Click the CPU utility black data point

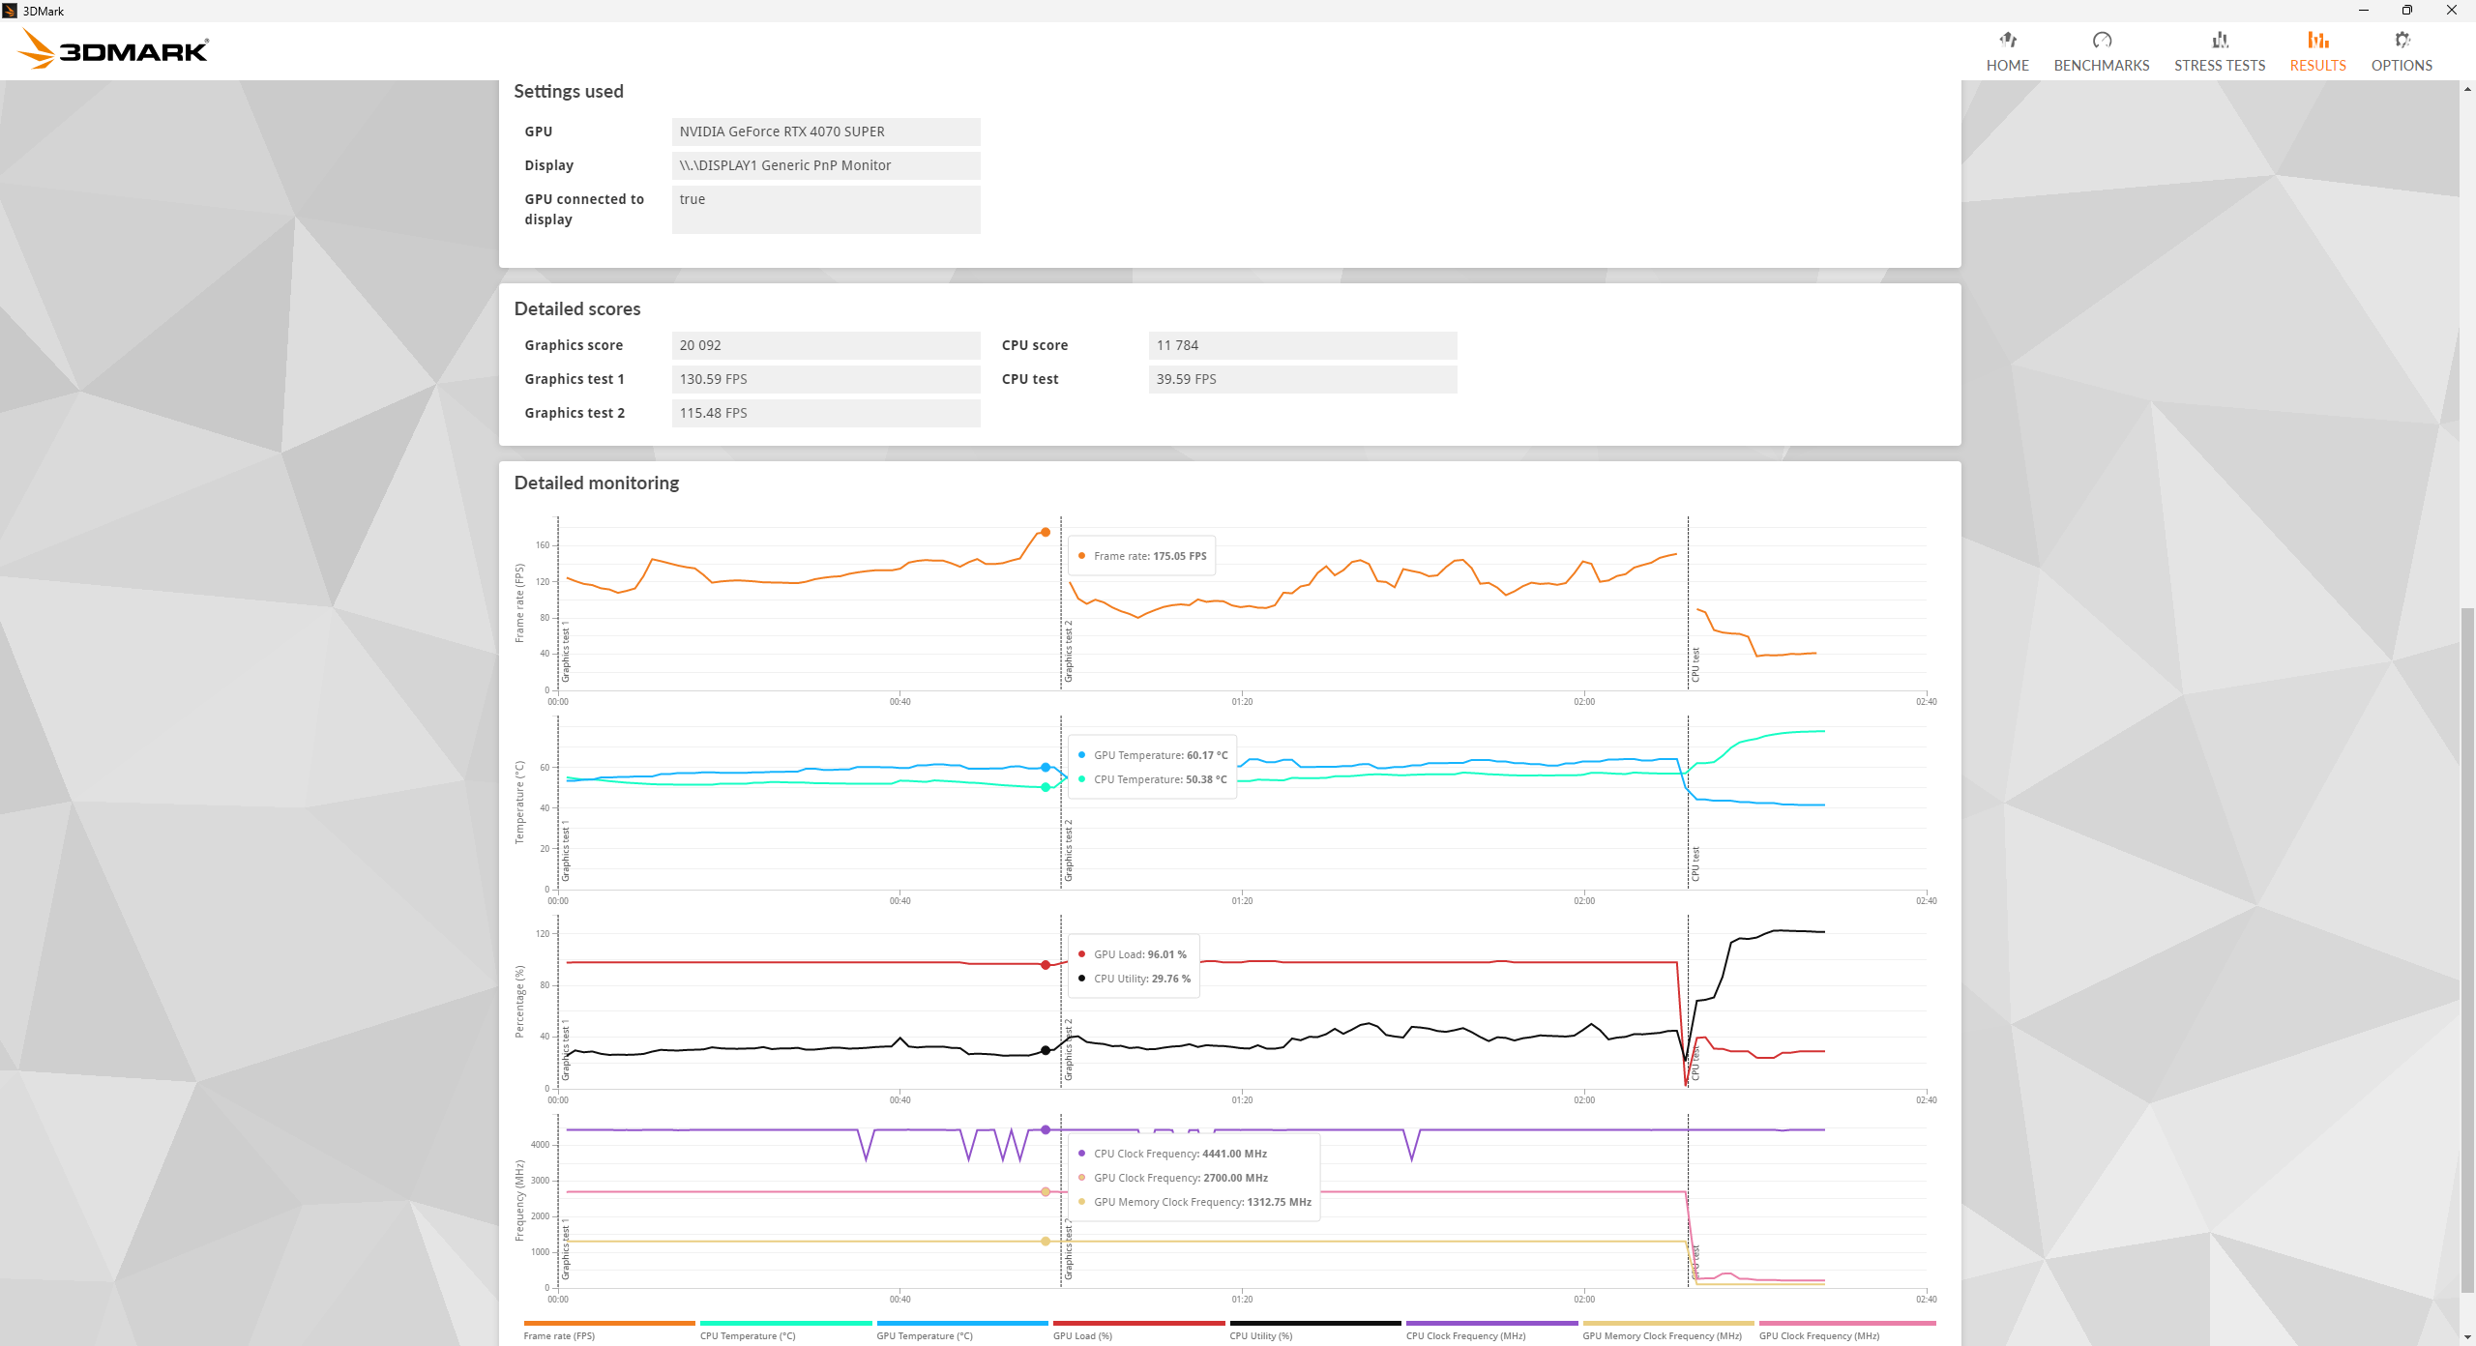1046,1050
